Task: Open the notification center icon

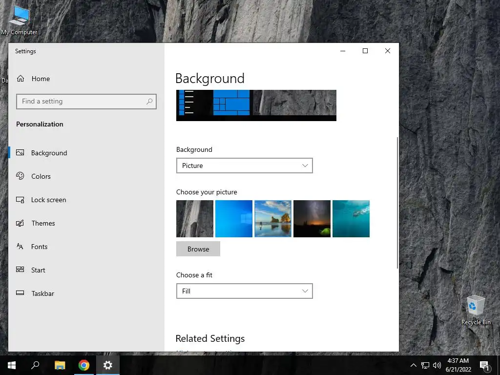Action: [x=484, y=365]
